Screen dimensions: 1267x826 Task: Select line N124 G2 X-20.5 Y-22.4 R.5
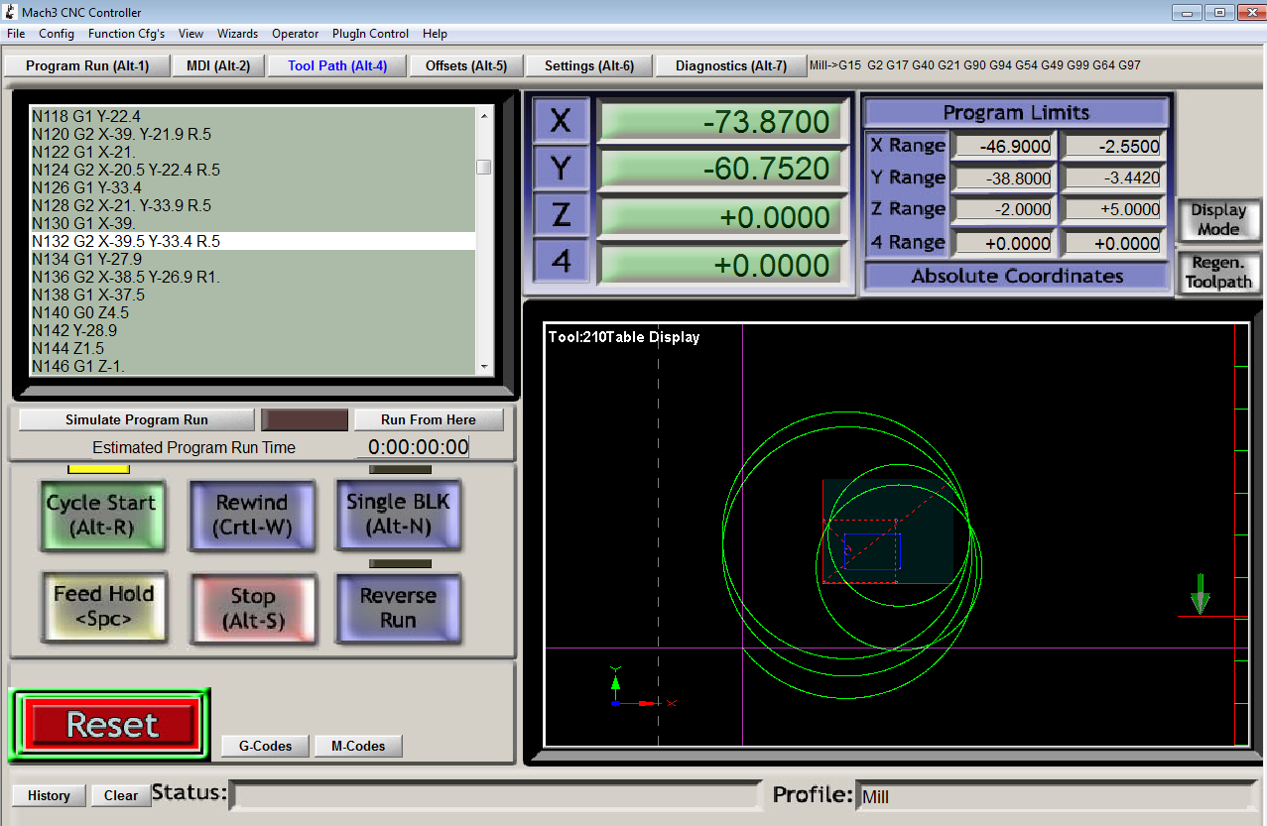coord(253,170)
